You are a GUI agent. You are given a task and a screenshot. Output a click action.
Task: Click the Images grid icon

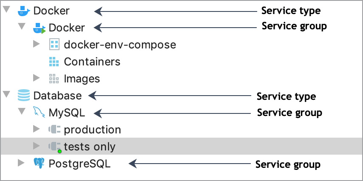54,79
